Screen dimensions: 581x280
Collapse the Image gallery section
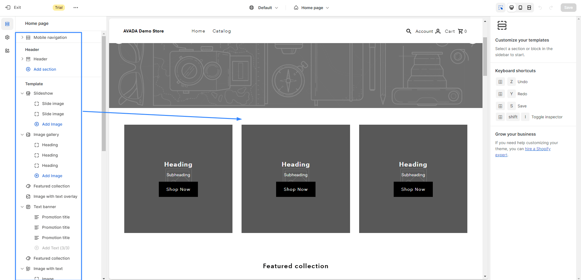pos(22,135)
